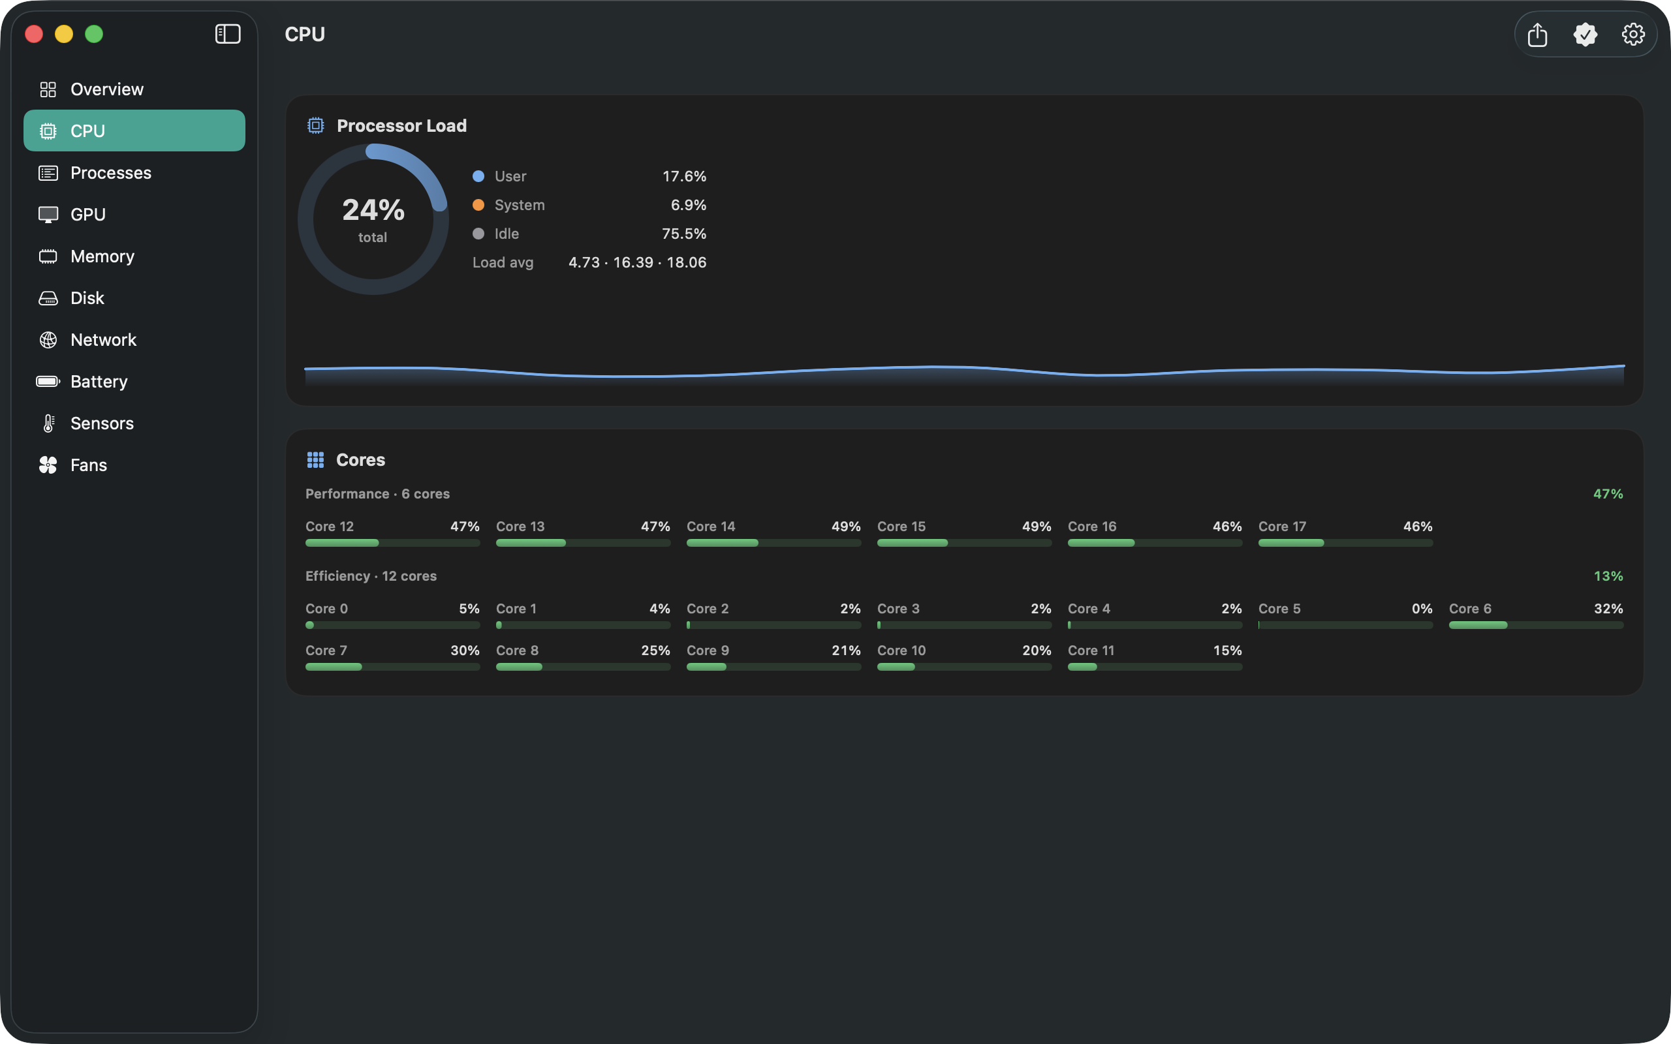Viewport: 1671px width, 1044px height.
Task: Click the 24% total load gauge
Action: [373, 220]
